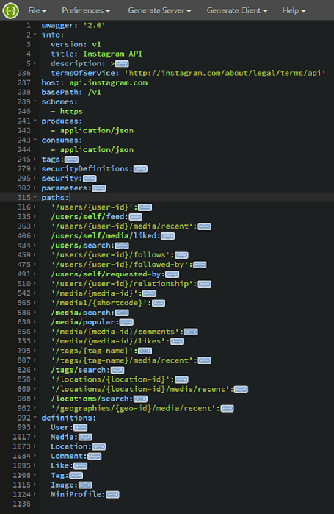Expand the fold arrow at line 869
This screenshot has height=514, width=334.
click(x=35, y=389)
